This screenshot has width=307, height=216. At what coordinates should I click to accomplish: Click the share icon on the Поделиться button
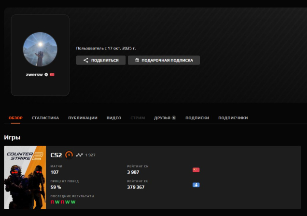[85, 60]
